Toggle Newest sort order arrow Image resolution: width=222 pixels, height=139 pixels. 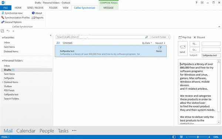pos(165,43)
